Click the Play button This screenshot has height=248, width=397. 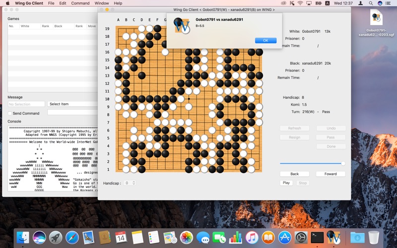point(286,183)
